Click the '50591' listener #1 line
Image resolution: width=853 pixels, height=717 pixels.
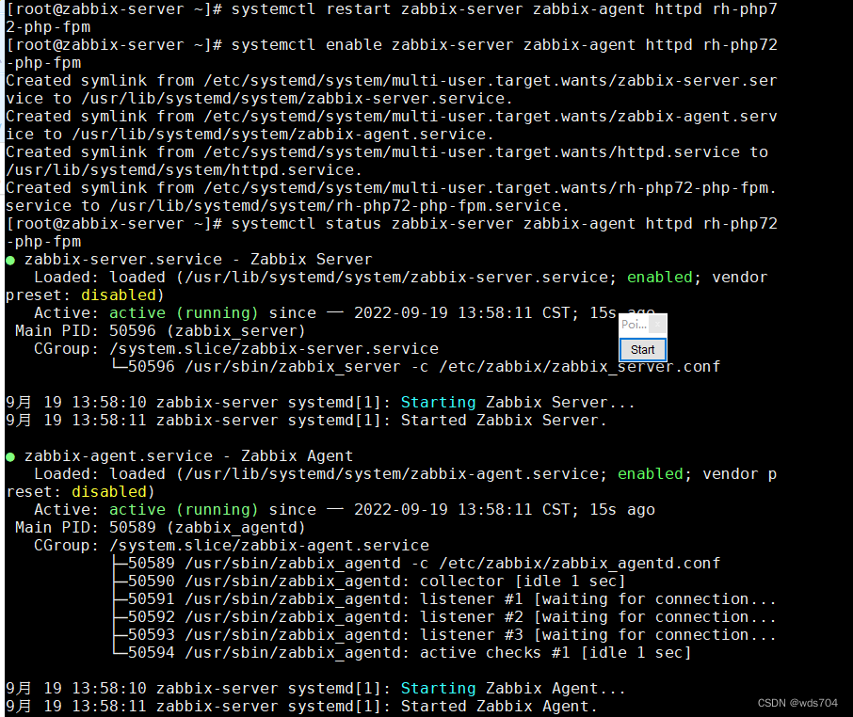pos(443,599)
